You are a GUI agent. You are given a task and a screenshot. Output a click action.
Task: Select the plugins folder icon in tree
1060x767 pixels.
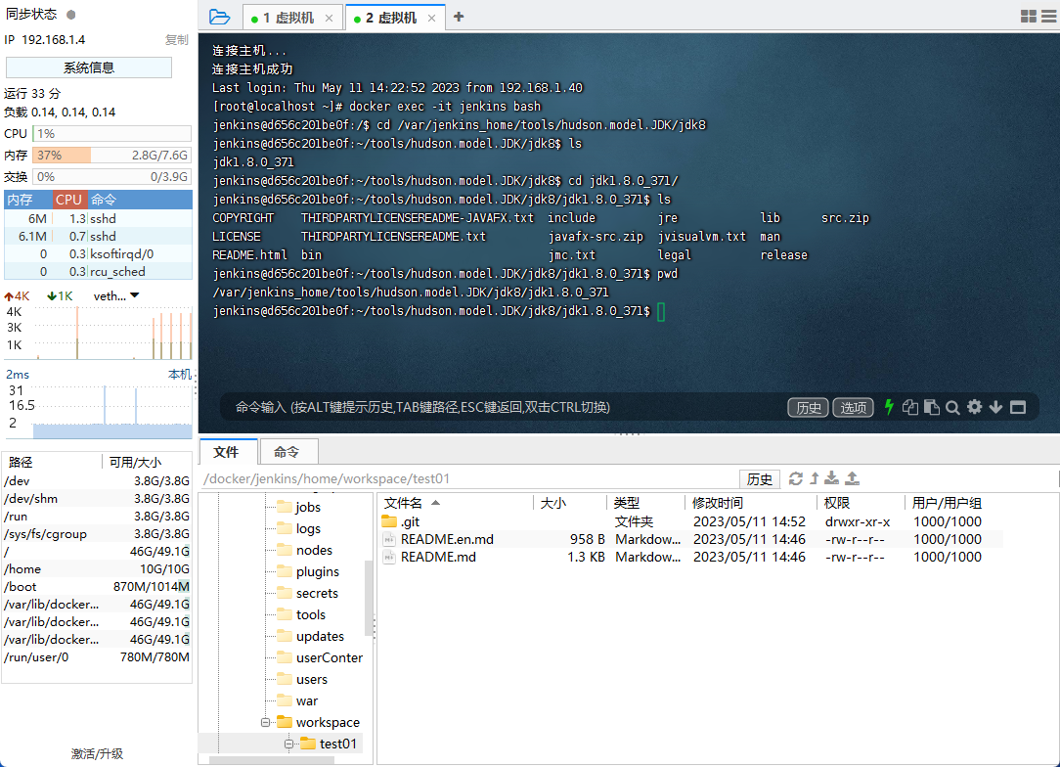pos(285,571)
